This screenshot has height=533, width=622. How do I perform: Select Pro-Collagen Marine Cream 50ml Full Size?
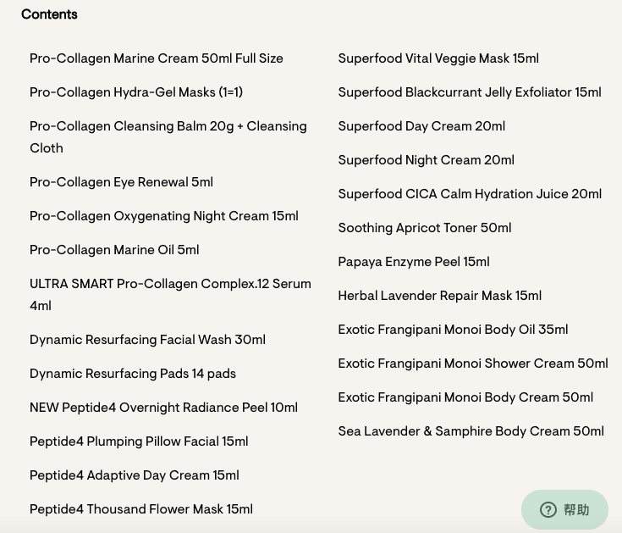click(157, 58)
